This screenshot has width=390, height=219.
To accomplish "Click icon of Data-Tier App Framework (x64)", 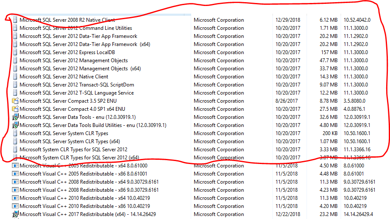I will [15, 44].
